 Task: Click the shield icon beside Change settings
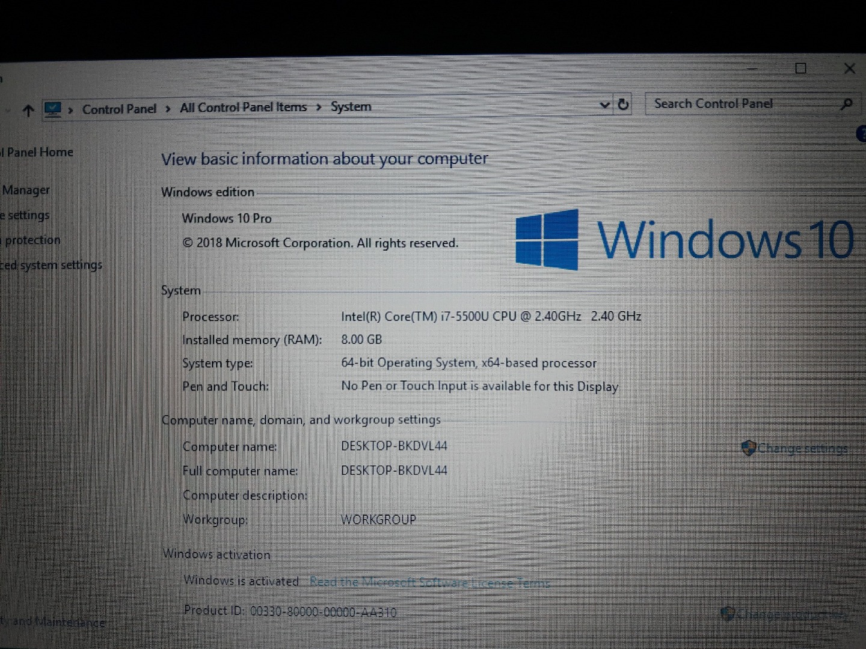(748, 448)
